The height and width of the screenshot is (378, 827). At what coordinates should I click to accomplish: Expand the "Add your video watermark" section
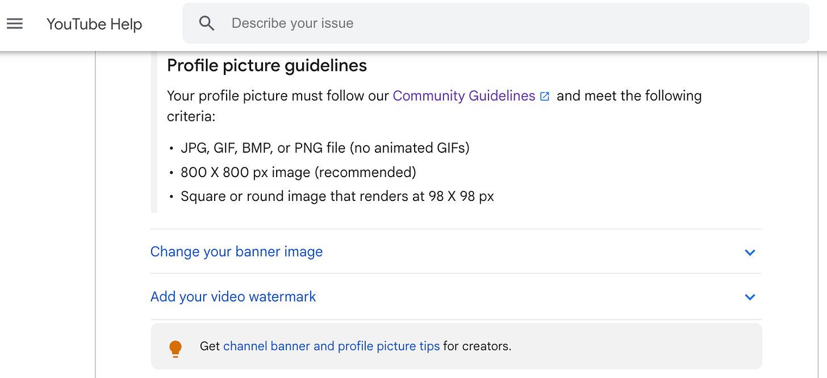point(233,296)
